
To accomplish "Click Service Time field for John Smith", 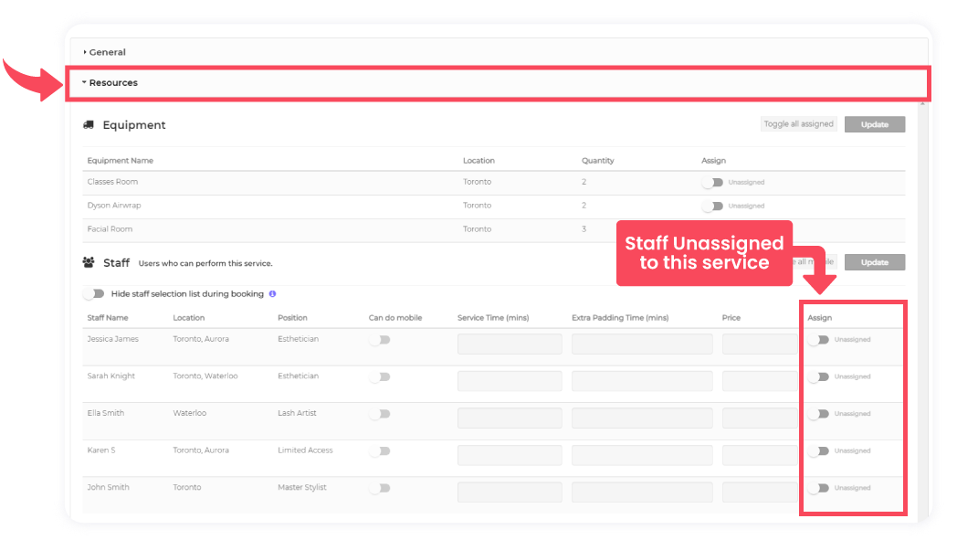I will point(510,492).
